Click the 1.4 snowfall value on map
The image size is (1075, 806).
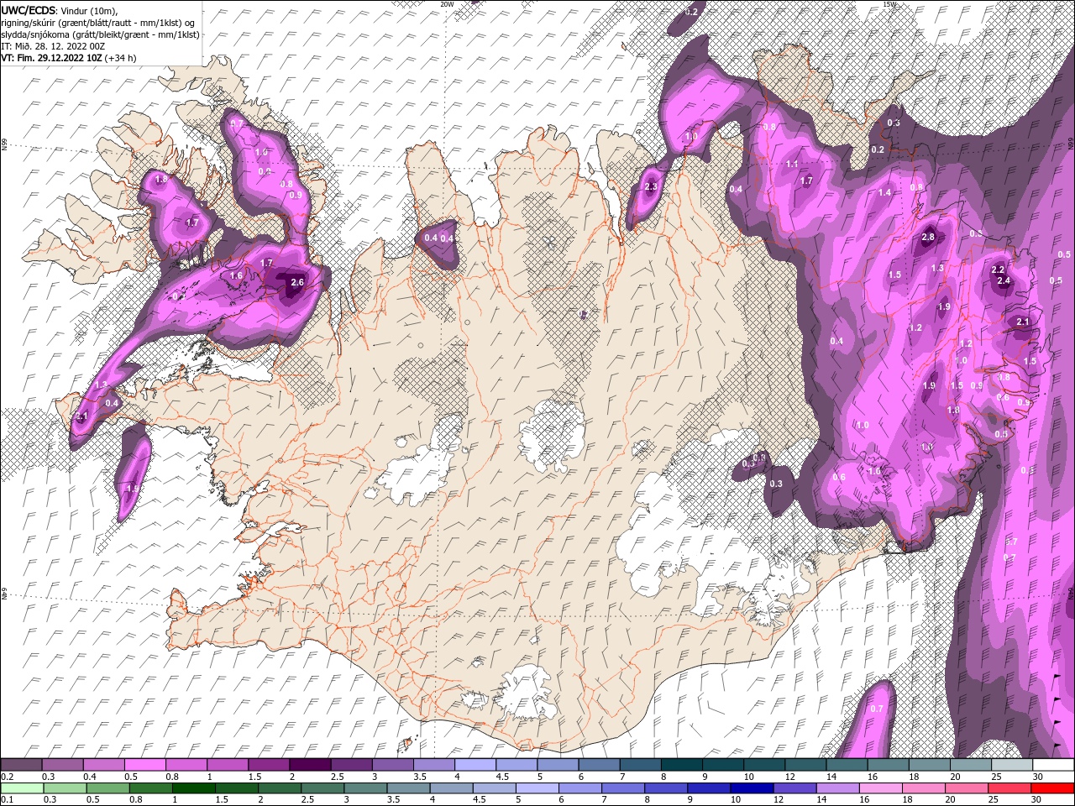pos(884,193)
